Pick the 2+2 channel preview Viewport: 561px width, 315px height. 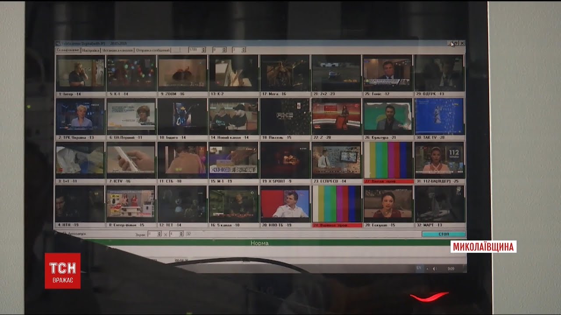[x=336, y=73]
